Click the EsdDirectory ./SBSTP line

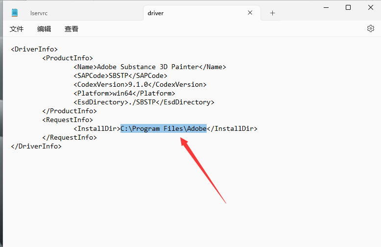[x=144, y=102]
